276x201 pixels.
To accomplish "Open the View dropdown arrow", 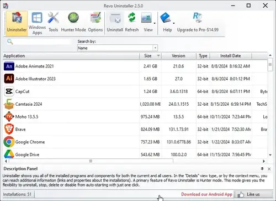I will [x=155, y=23].
